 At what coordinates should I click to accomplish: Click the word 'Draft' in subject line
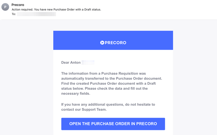click(88, 9)
